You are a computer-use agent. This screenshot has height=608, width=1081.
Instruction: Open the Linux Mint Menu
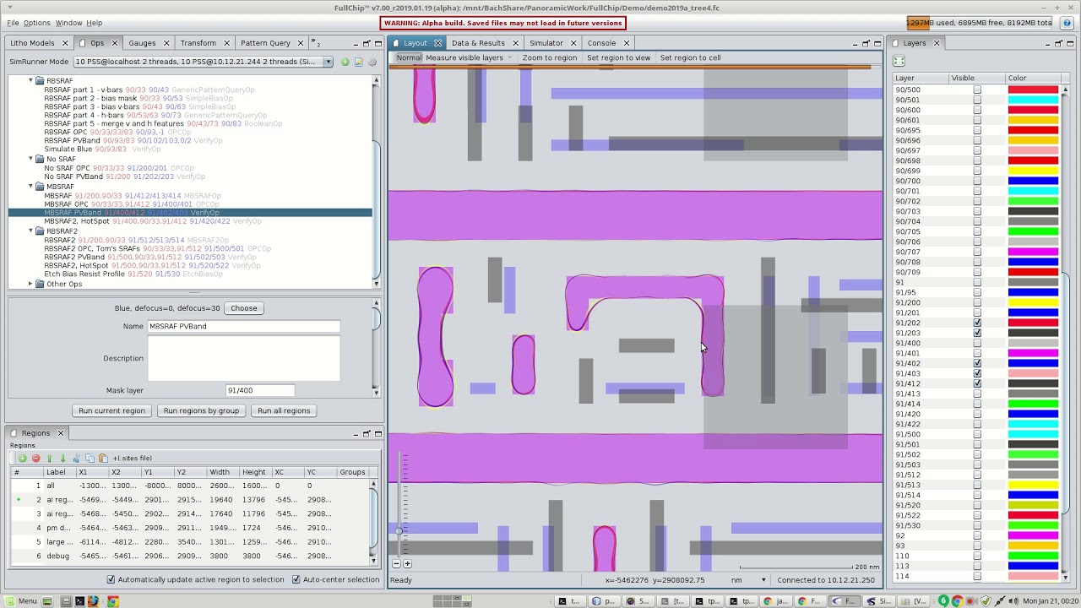pyautogui.click(x=20, y=601)
